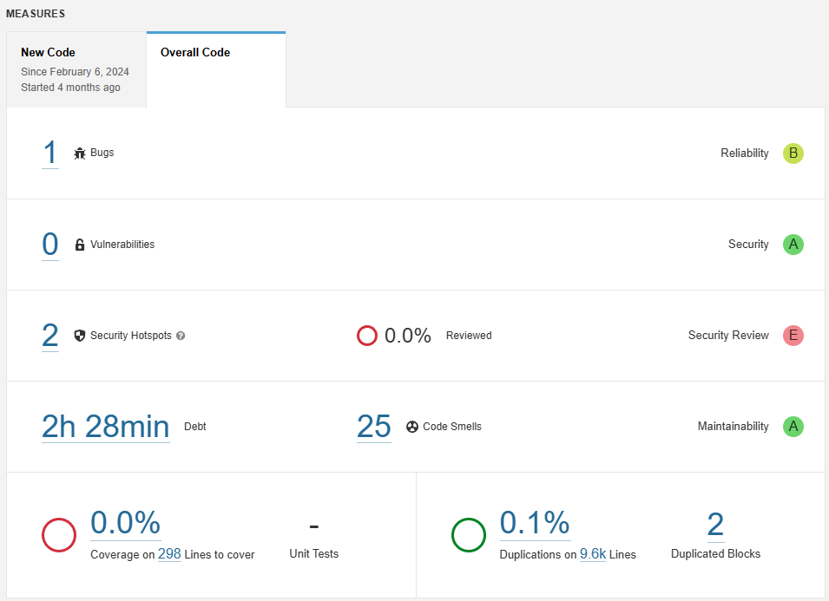
Task: Select the Overall Code tab
Action: click(x=216, y=69)
